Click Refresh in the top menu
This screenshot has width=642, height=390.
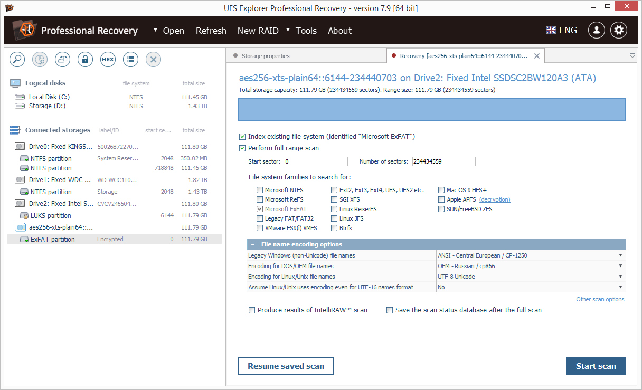(x=211, y=31)
